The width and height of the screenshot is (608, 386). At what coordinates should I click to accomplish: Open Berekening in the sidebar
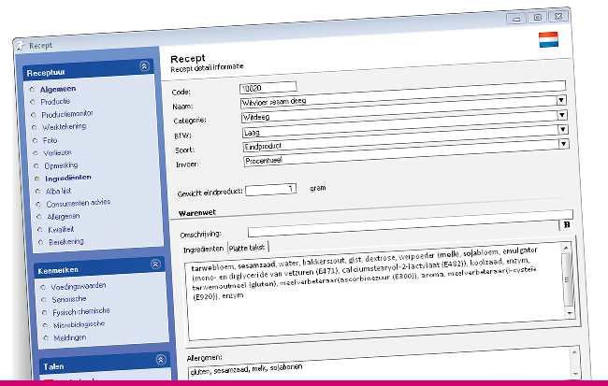66,242
